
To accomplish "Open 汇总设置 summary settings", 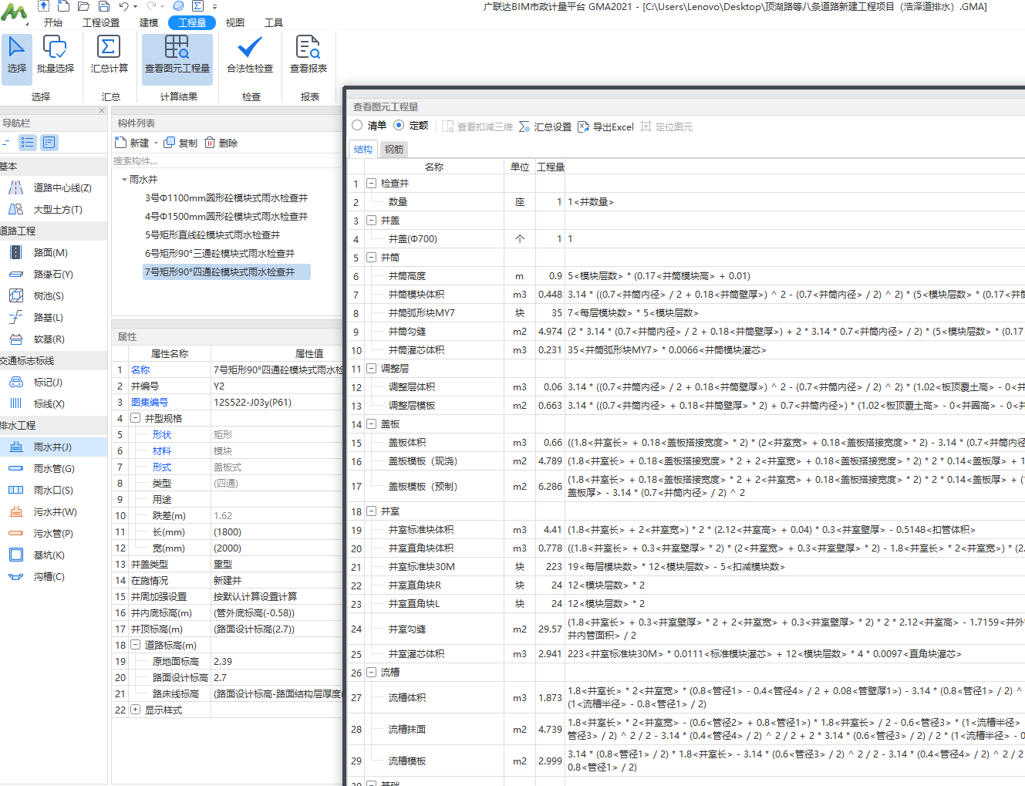I will pyautogui.click(x=545, y=127).
